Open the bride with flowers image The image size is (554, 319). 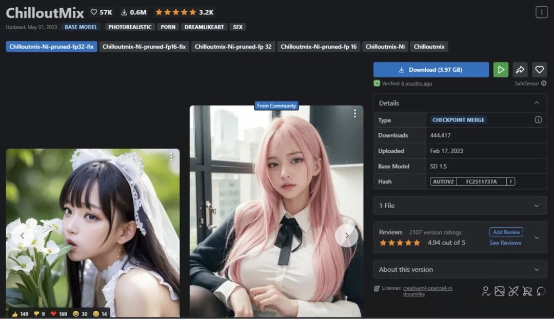click(x=92, y=233)
